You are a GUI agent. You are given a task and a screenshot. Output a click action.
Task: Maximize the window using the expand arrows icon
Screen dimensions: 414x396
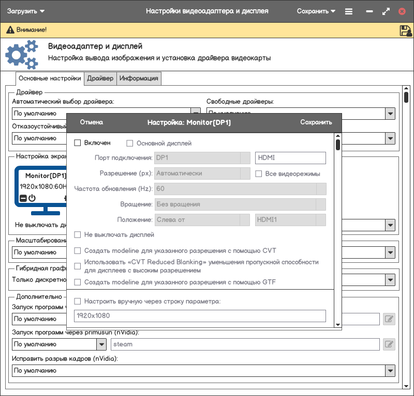tap(386, 11)
